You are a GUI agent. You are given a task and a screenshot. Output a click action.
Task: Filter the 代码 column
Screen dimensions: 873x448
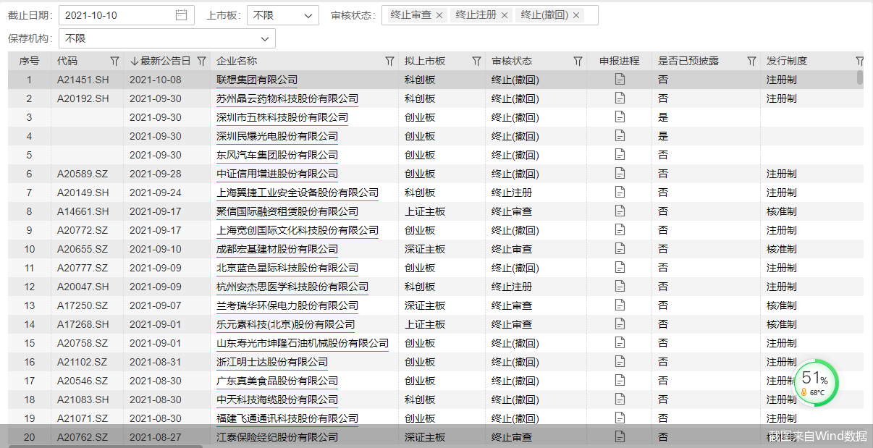[114, 62]
